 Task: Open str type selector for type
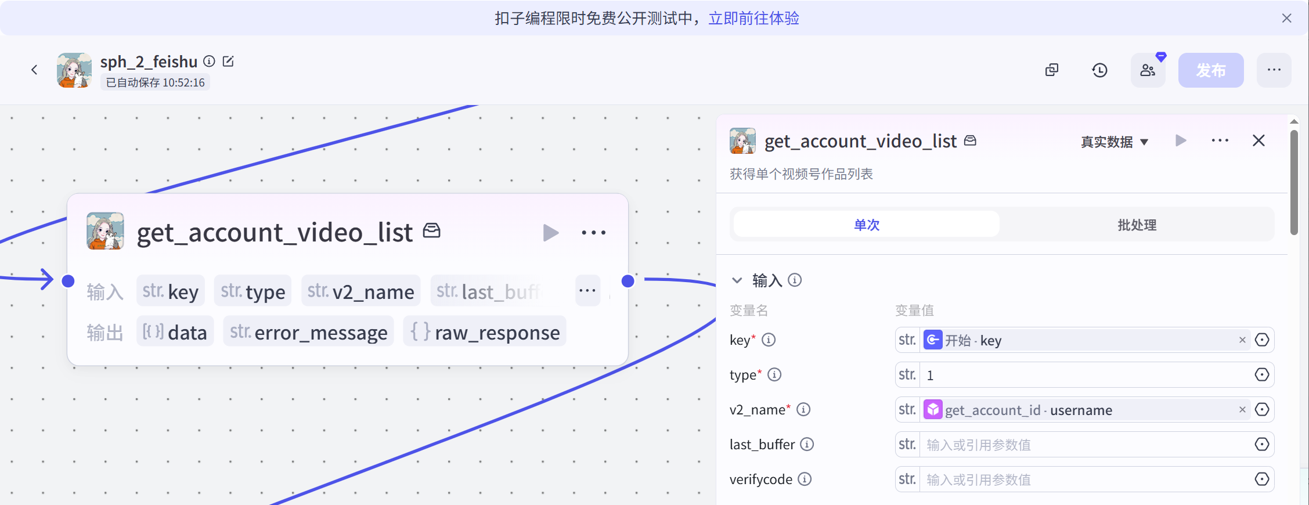click(907, 375)
